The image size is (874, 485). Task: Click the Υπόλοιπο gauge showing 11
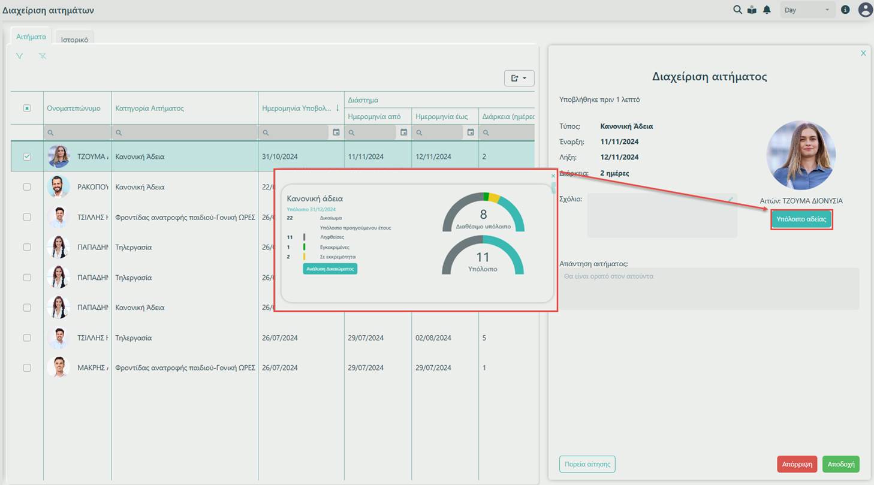[x=483, y=255]
